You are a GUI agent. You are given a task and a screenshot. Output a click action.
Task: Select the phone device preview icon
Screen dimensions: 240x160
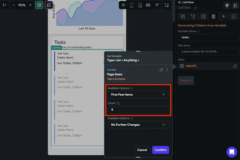(x=132, y=5)
